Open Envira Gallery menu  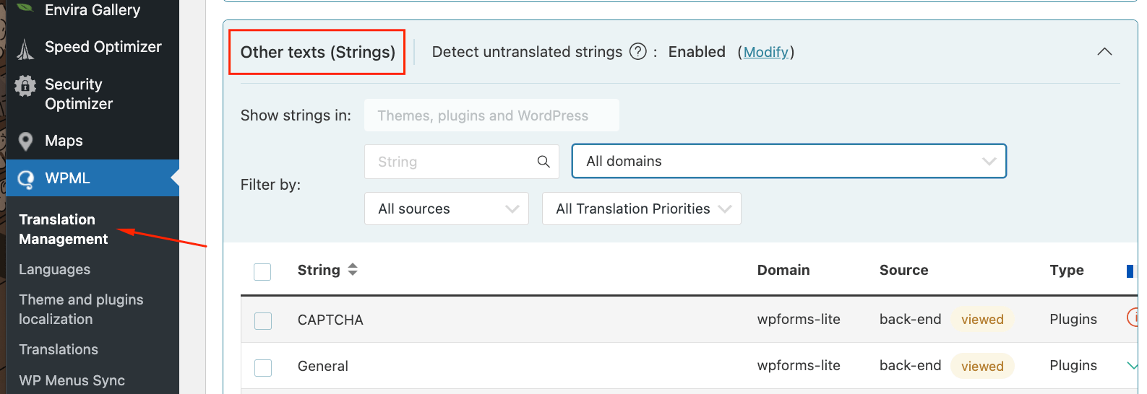(x=93, y=10)
